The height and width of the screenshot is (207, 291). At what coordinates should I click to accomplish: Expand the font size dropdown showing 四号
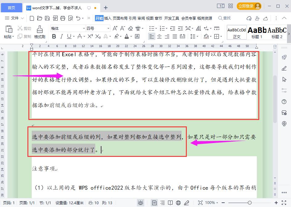(108, 28)
